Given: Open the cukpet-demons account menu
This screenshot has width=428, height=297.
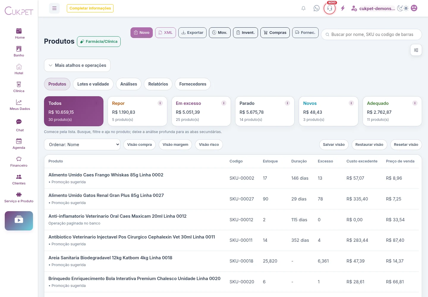Looking at the screenshot, I should [x=373, y=8].
